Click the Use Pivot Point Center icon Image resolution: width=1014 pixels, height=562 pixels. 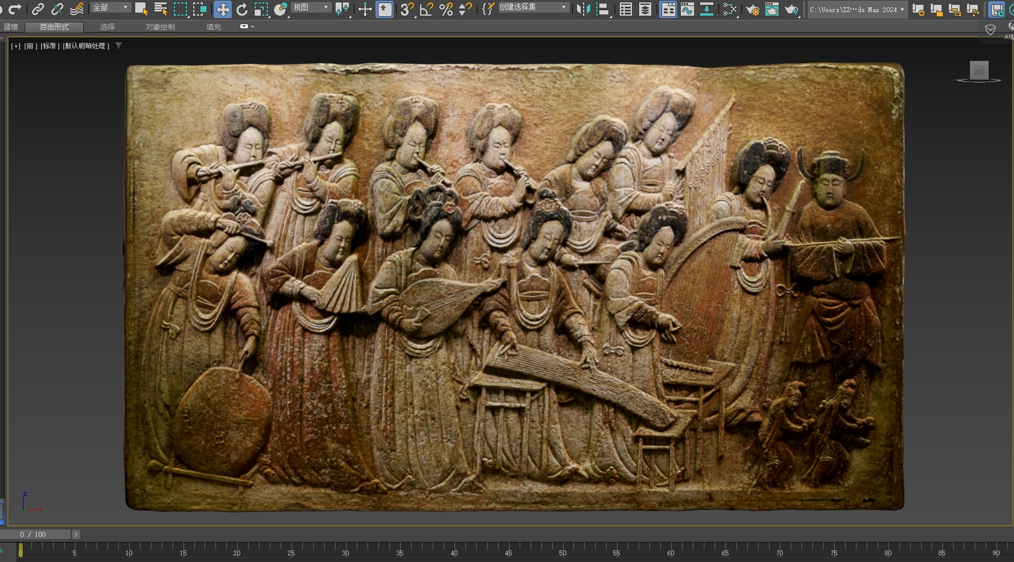pyautogui.click(x=342, y=9)
